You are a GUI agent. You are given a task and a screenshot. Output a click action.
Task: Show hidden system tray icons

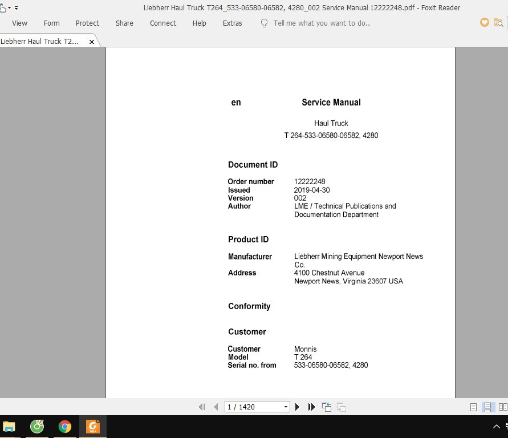pyautogui.click(x=497, y=427)
